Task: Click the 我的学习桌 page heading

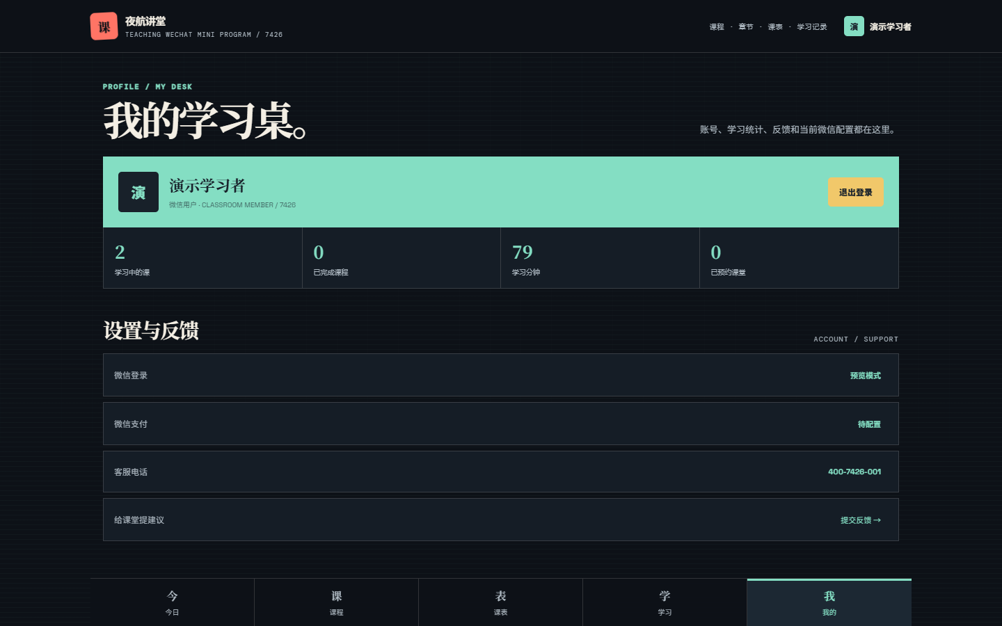Action: tap(205, 121)
